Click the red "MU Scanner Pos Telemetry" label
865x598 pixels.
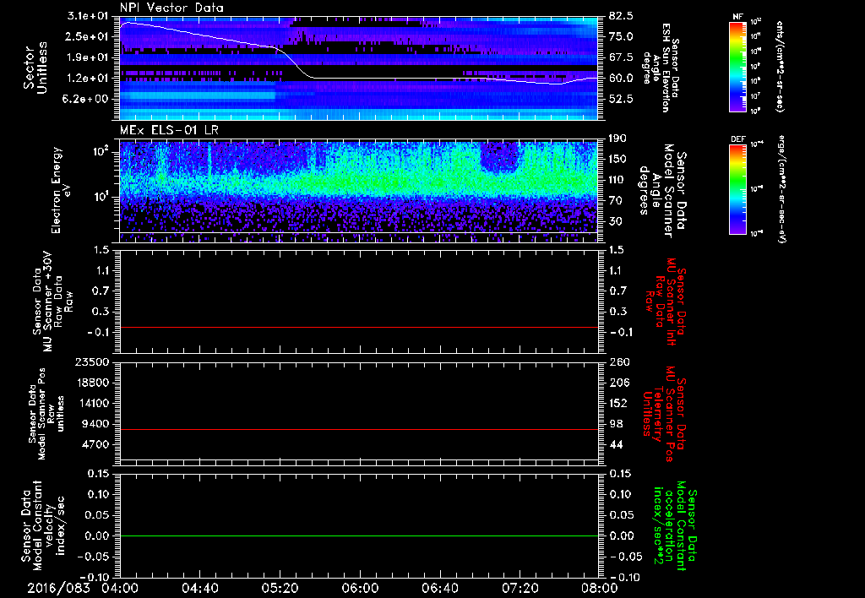664,414
